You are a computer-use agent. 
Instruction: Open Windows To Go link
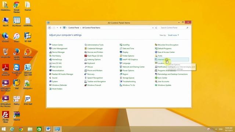point(129,85)
